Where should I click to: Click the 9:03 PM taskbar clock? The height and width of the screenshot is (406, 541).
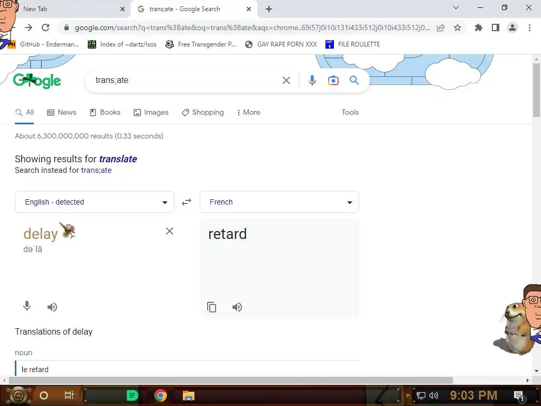pyautogui.click(x=473, y=395)
